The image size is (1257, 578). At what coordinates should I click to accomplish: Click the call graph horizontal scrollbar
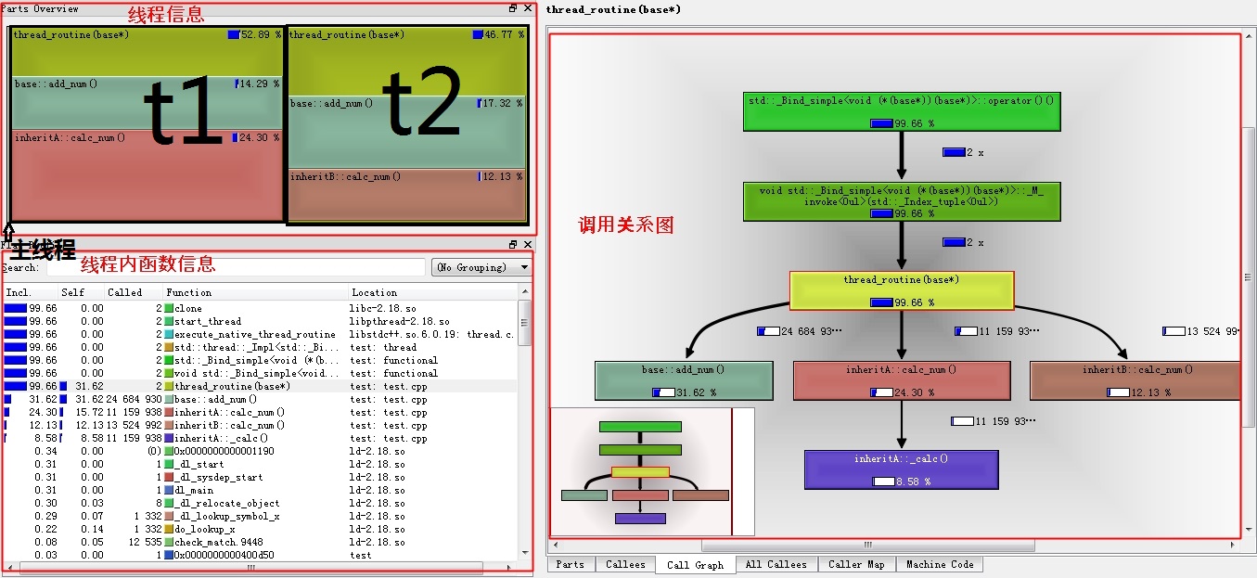pyautogui.click(x=868, y=545)
